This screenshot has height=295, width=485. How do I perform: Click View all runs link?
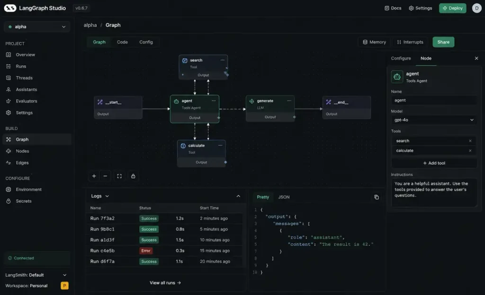[165, 283]
